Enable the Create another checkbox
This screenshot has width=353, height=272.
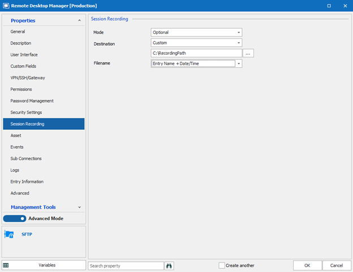pos(222,265)
